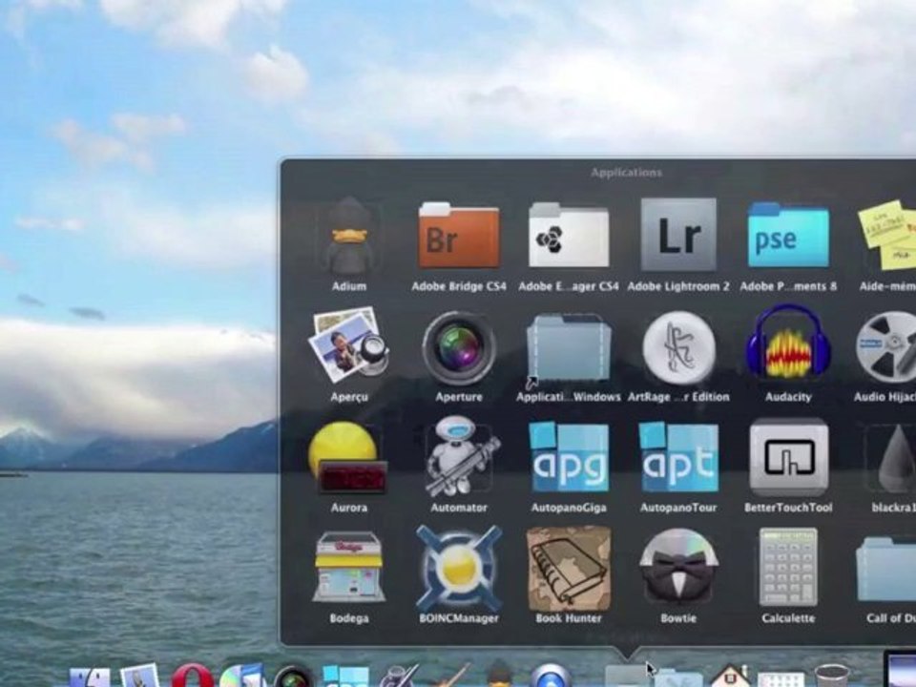Launch BOINCManager
Viewport: 916px width, 687px height.
click(459, 568)
